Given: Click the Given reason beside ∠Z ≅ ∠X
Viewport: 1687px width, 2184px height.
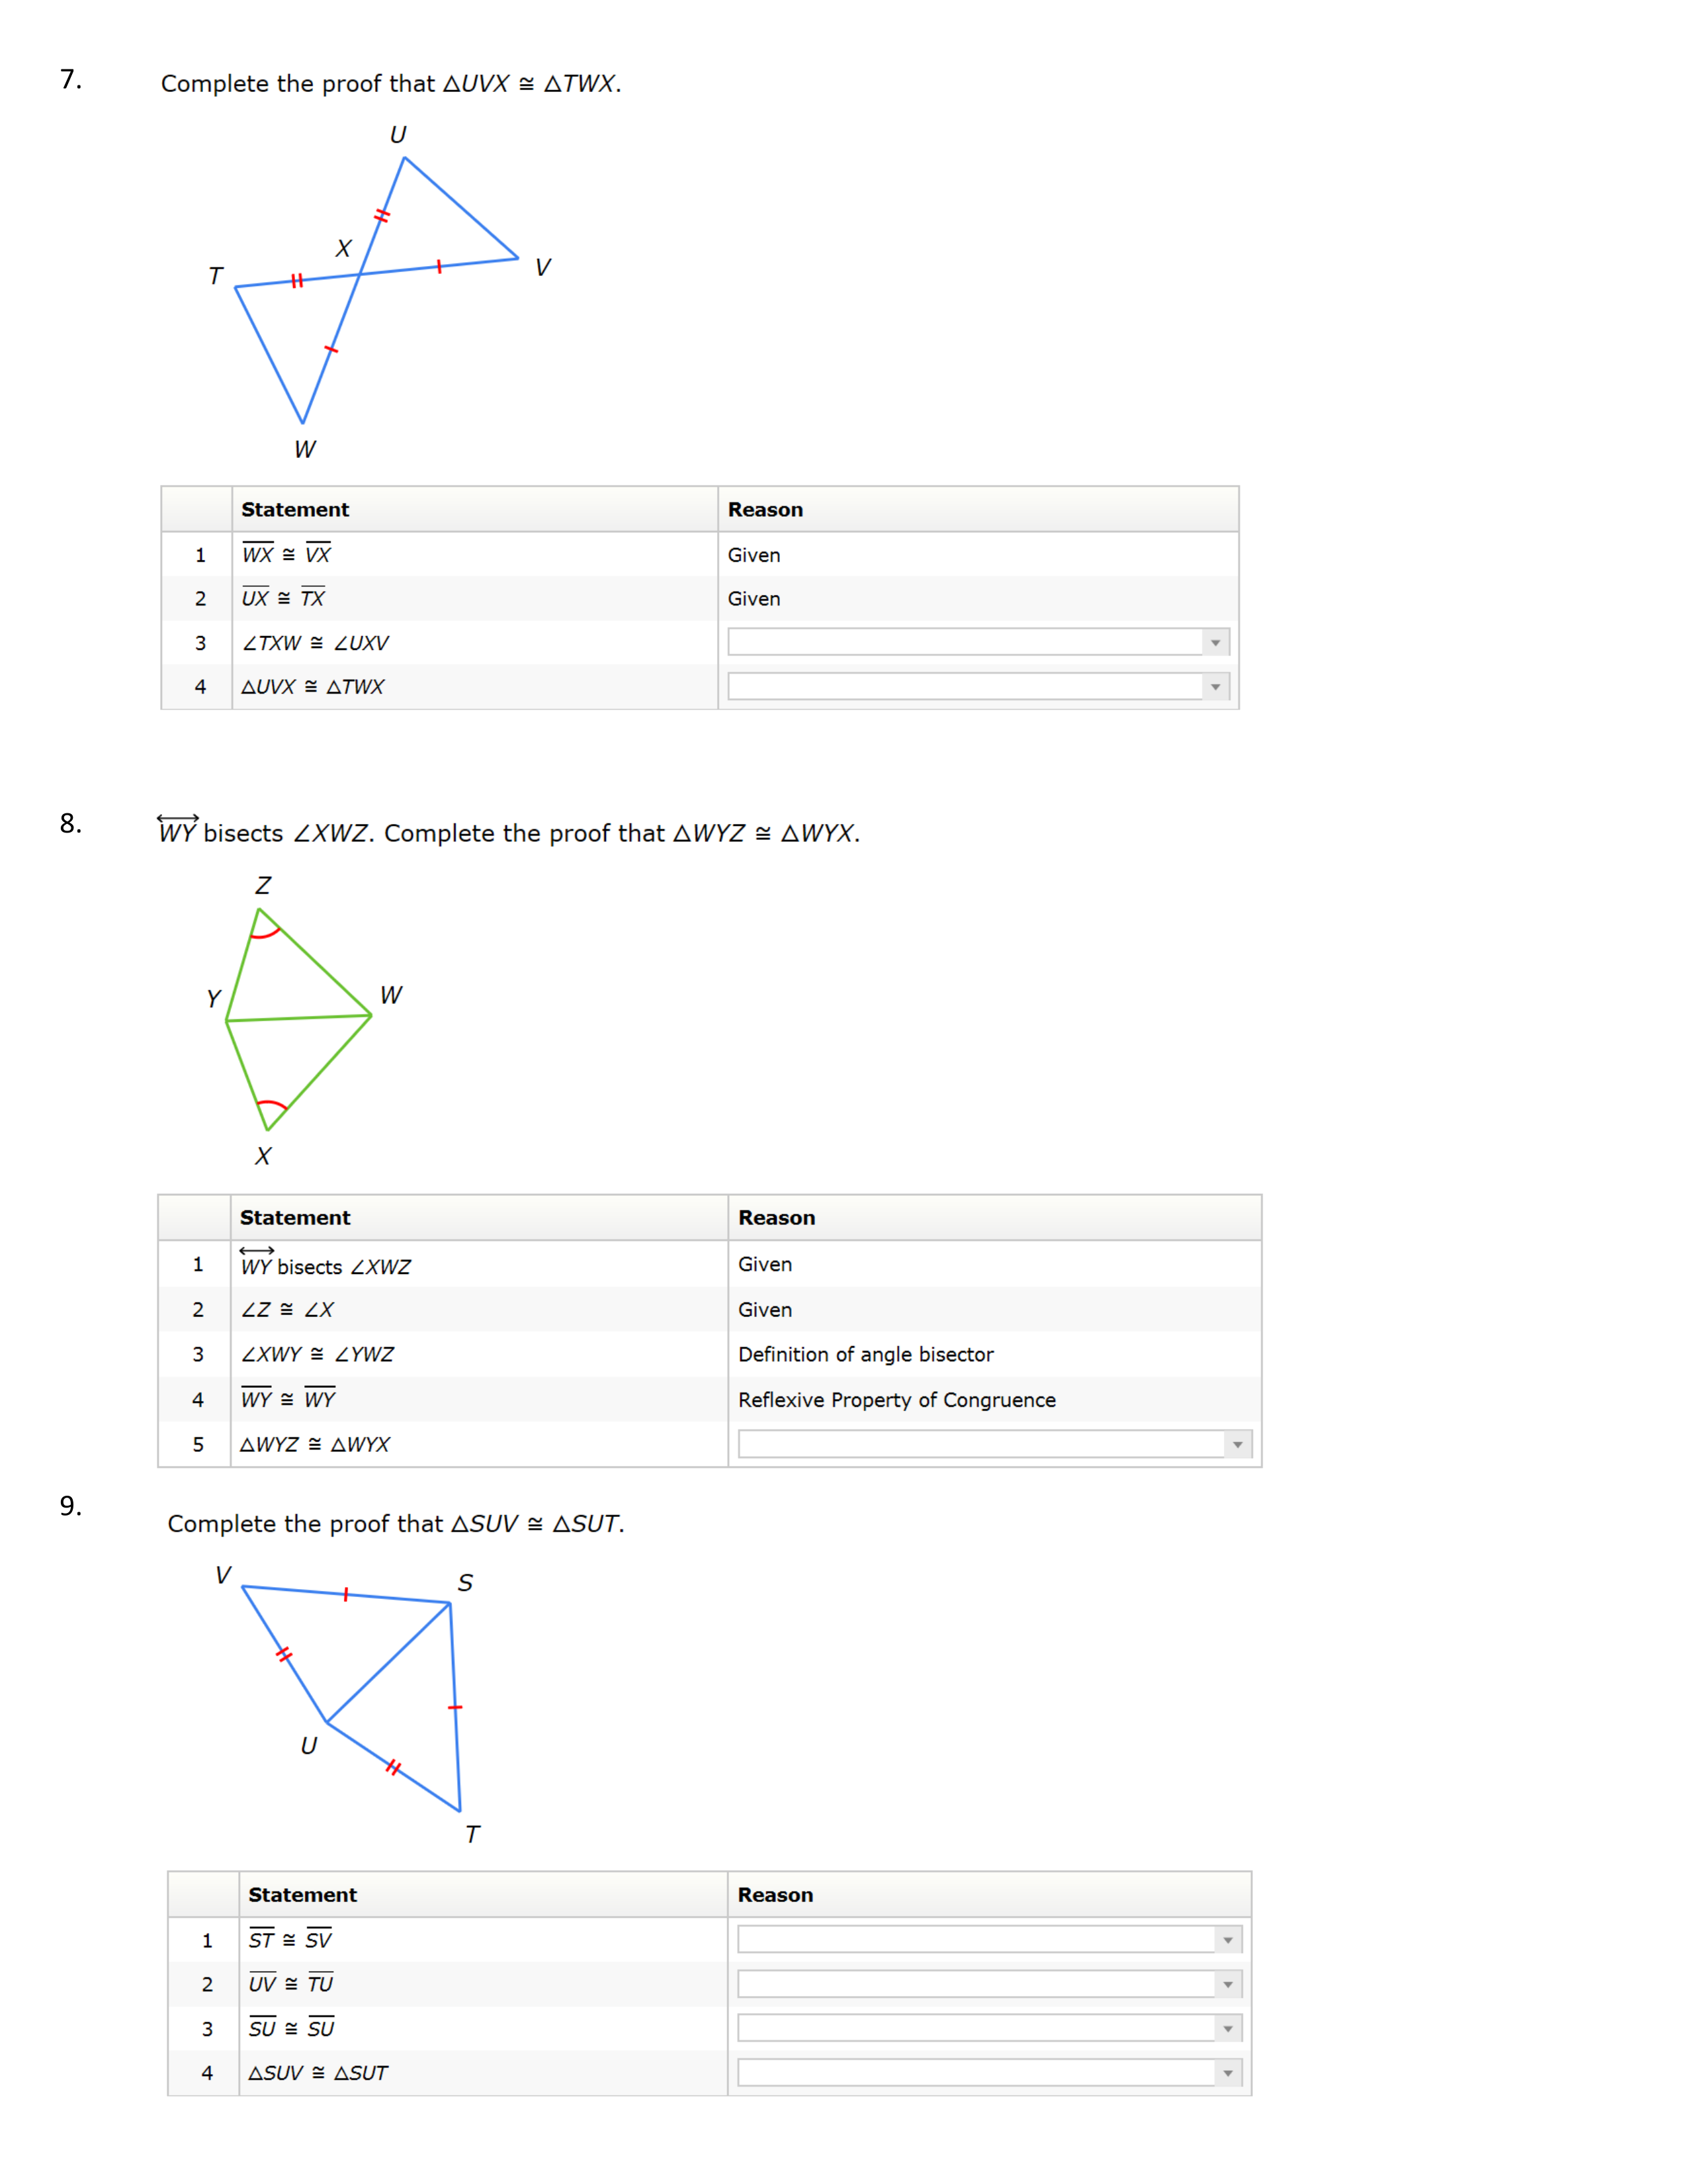Looking at the screenshot, I should [765, 1310].
